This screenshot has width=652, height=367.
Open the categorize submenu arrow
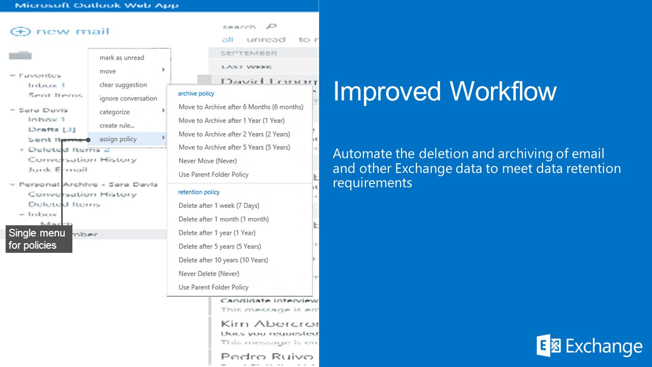163,111
